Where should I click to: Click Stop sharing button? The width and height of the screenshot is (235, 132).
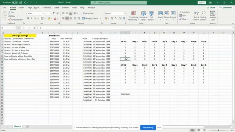[148, 128]
